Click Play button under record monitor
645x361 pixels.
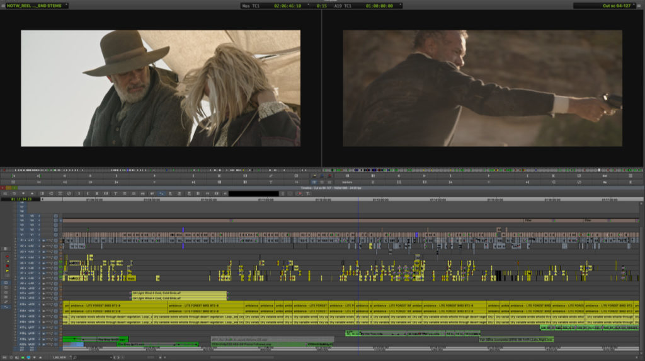489,176
